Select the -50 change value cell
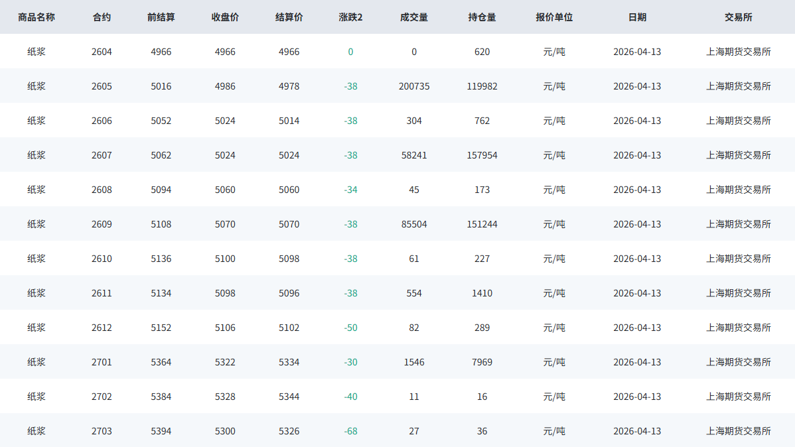 click(350, 328)
